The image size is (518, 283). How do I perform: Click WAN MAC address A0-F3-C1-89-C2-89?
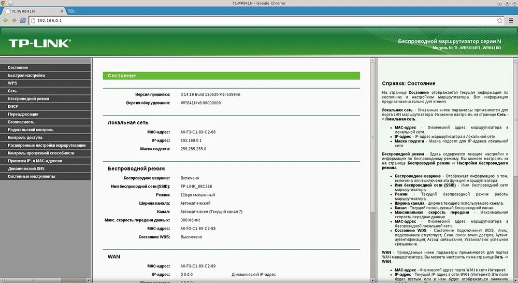pos(198,266)
